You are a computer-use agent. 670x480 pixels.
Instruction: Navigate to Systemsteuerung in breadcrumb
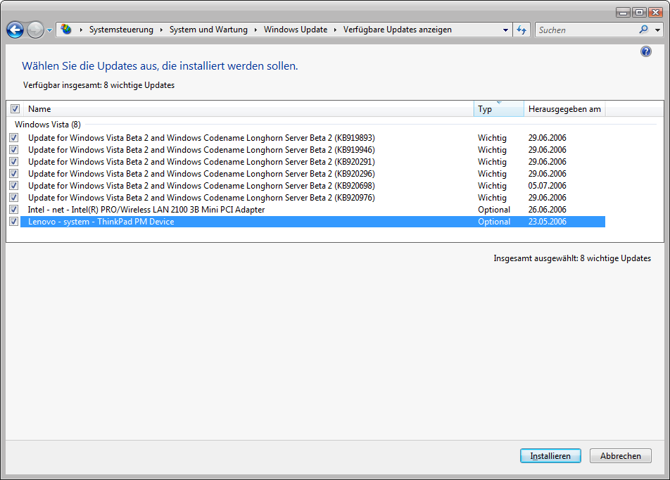click(121, 30)
